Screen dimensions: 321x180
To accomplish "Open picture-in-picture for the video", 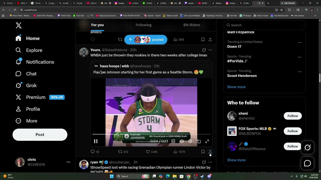I will (199, 141).
